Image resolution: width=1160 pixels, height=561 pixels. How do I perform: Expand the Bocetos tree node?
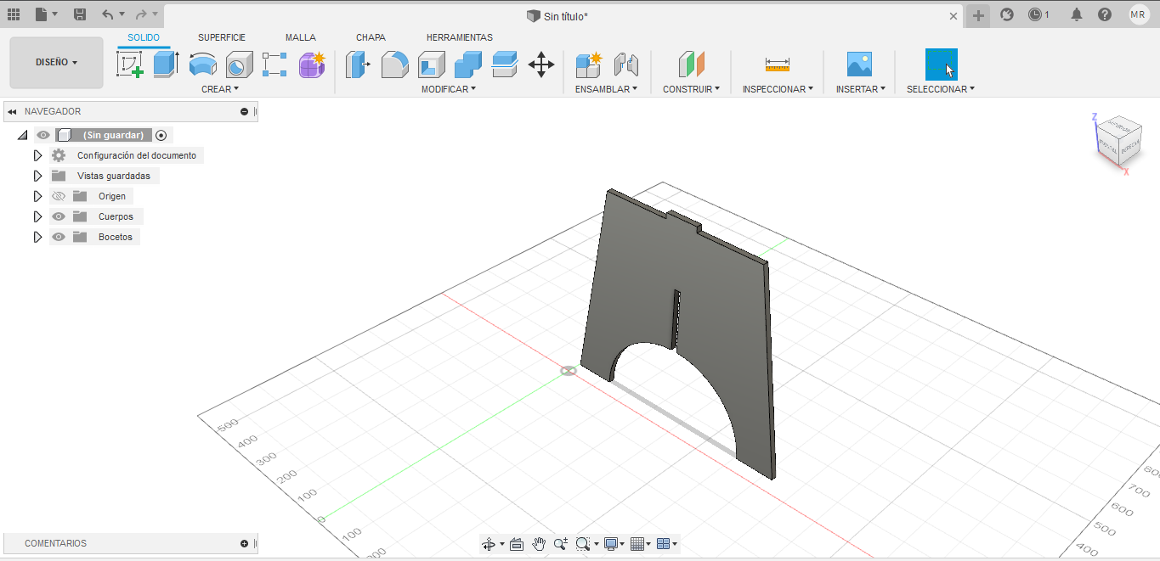[37, 237]
